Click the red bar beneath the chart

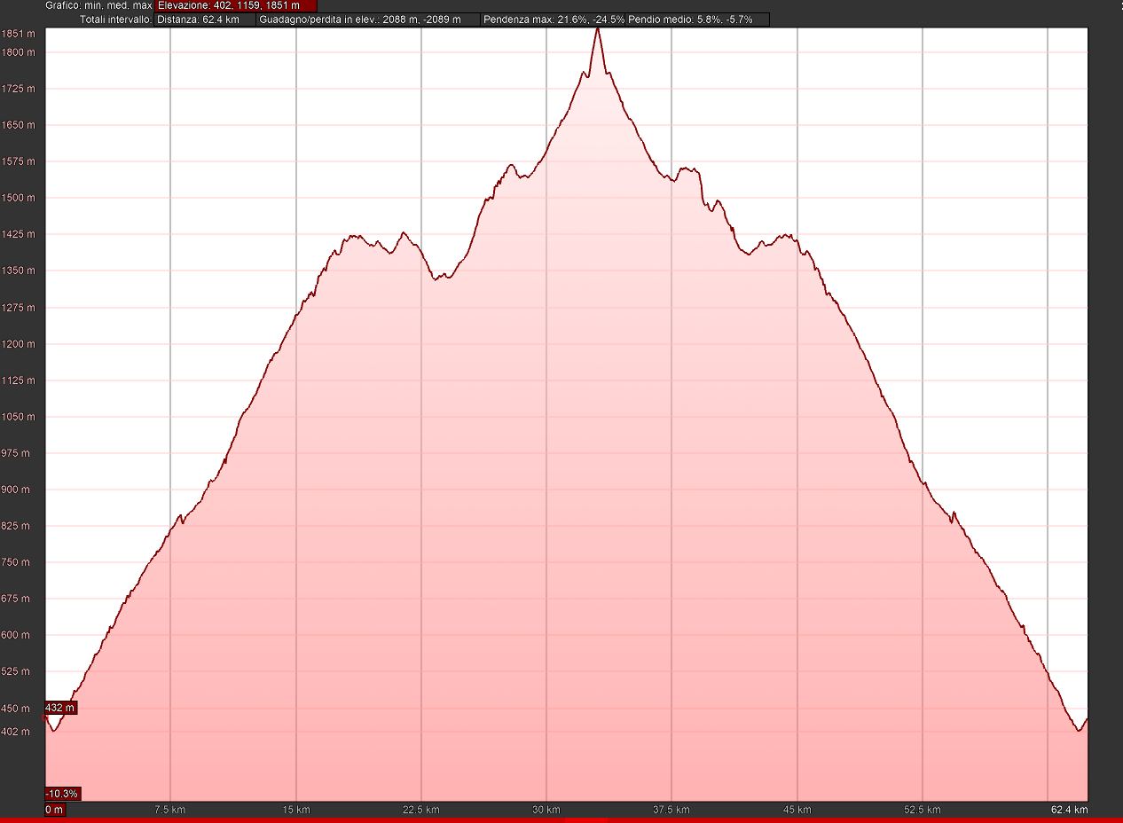pyautogui.click(x=561, y=819)
